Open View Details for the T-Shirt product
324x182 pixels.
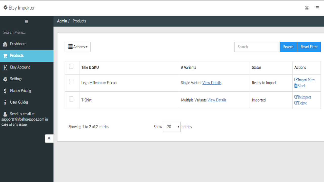pos(217,100)
